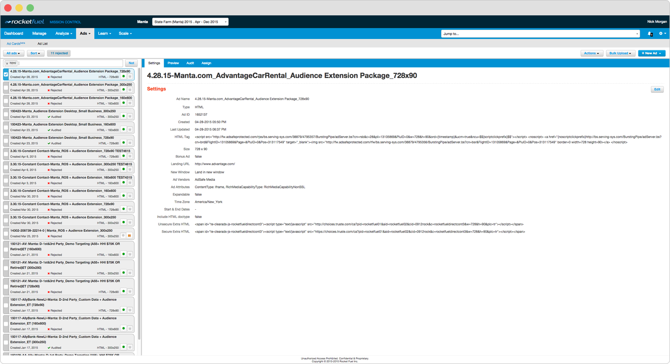Click the green status dot on 150121-AV (728x90) ad
670x364 pixels.
tap(124, 291)
